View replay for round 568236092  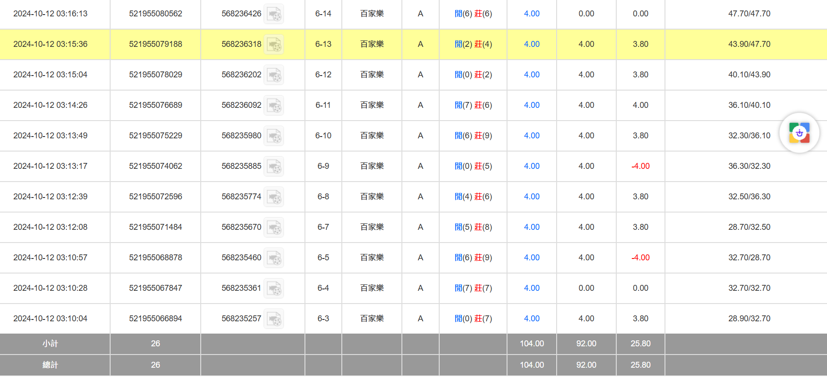[274, 106]
